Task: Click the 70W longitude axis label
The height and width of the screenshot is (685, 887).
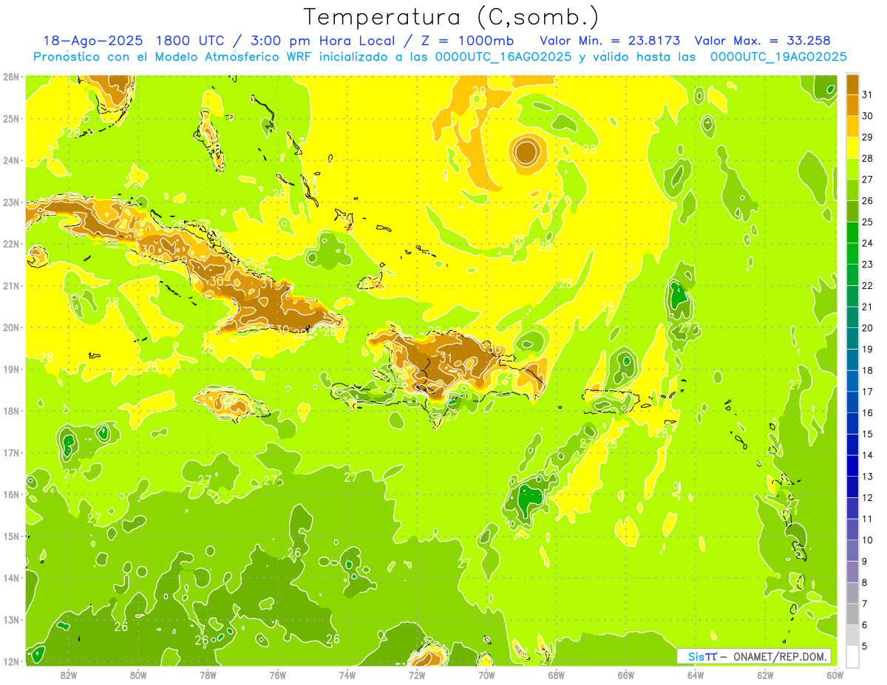Action: coord(486,675)
